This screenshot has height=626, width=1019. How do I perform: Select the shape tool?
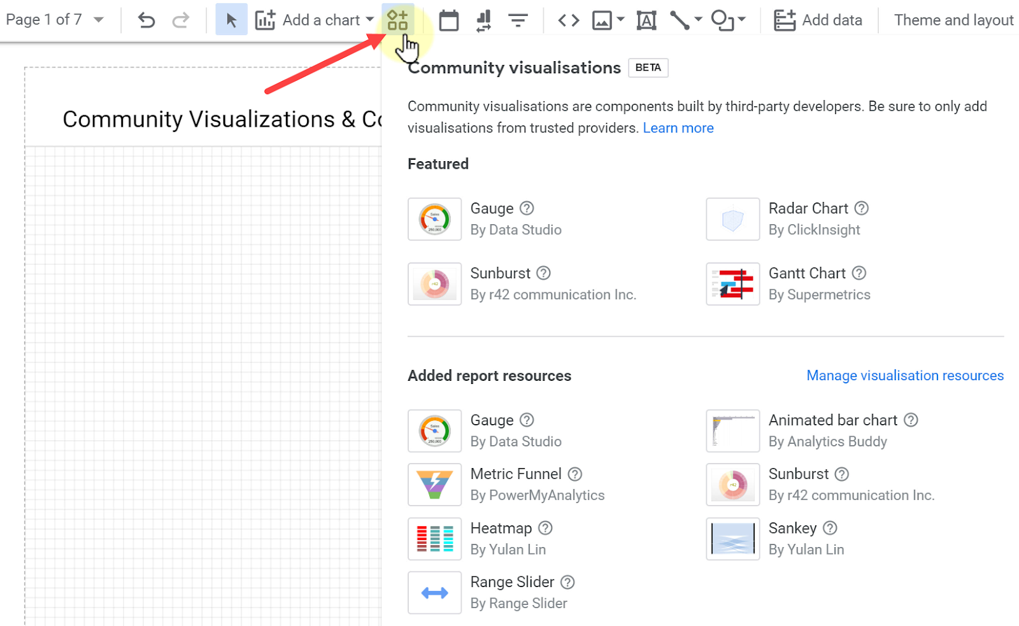pos(723,20)
